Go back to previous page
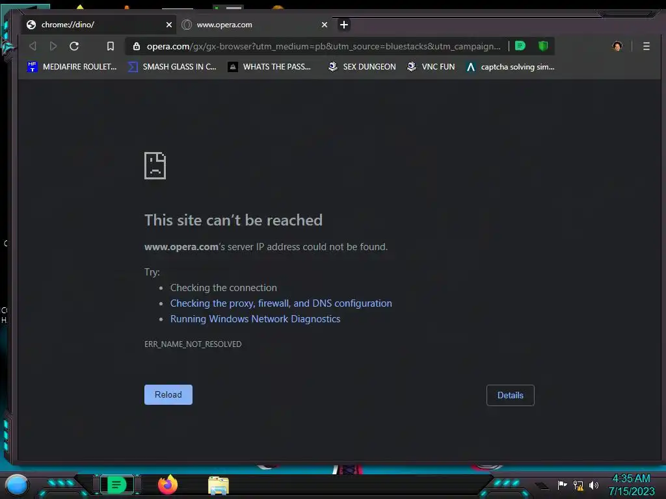Screen dimensions: 666x499 pyautogui.click(x=33, y=46)
